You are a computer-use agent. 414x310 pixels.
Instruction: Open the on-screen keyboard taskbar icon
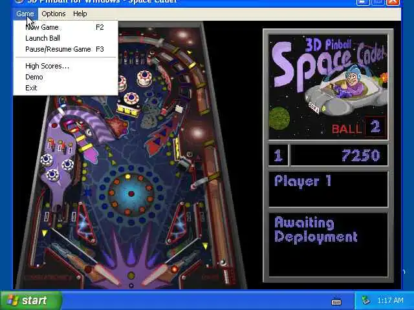pos(336,302)
